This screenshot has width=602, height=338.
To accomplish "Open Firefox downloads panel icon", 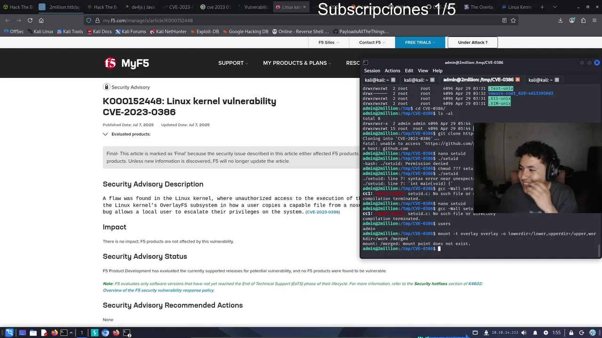I will point(561,20).
